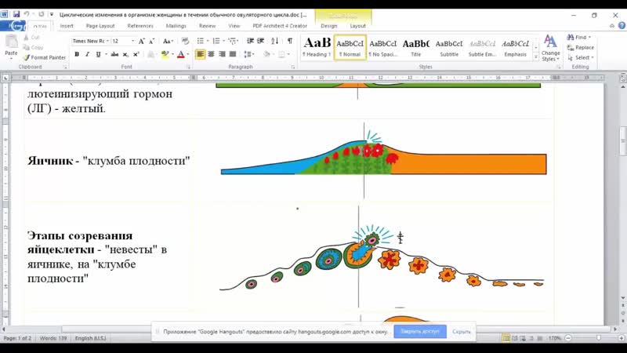Viewport: 627px width, 353px height.
Task: Open the References ribbon tab
Action: point(140,25)
